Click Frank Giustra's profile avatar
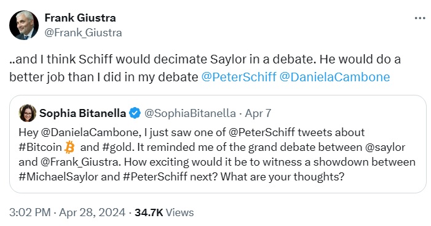This screenshot has height=226, width=431. (x=24, y=25)
